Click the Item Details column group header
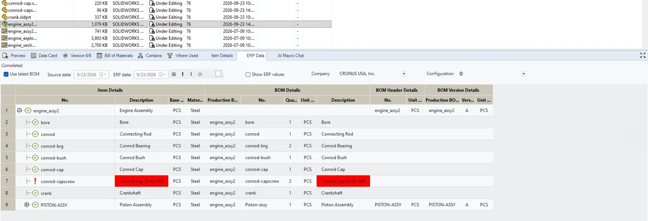This screenshot has width=648, height=221. pyautogui.click(x=110, y=90)
